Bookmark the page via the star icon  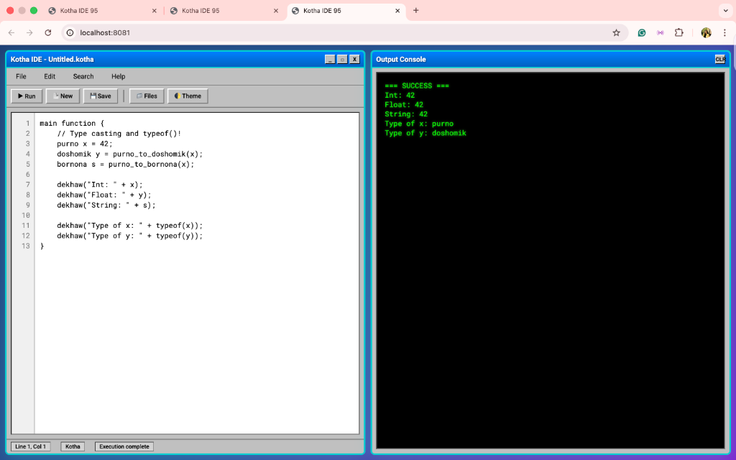[x=615, y=32]
